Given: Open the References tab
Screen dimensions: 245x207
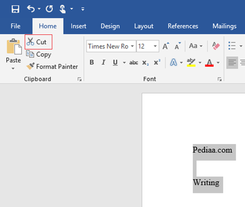Looking at the screenshot, I should pyautogui.click(x=183, y=26).
